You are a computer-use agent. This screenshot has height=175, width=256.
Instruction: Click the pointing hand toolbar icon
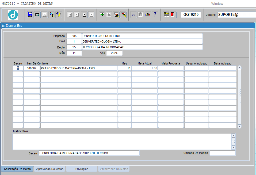148,15
